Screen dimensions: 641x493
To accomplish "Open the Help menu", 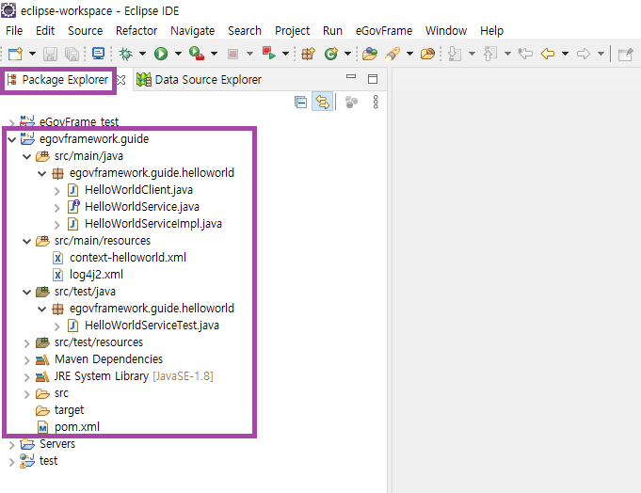I will (x=491, y=31).
